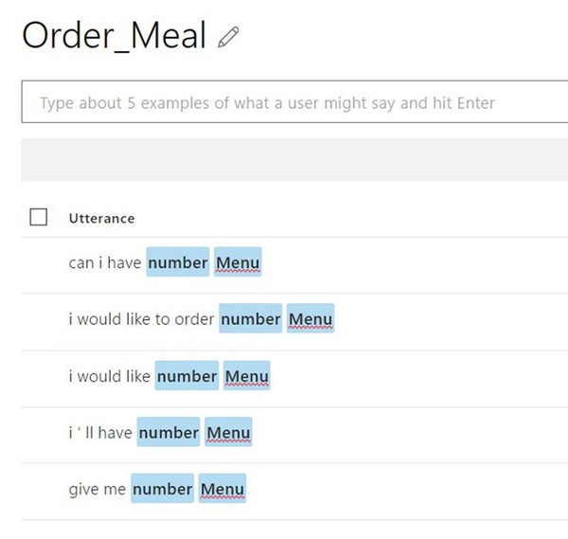Select number entity in "give me" utterance
This screenshot has height=539, width=568.
162,490
